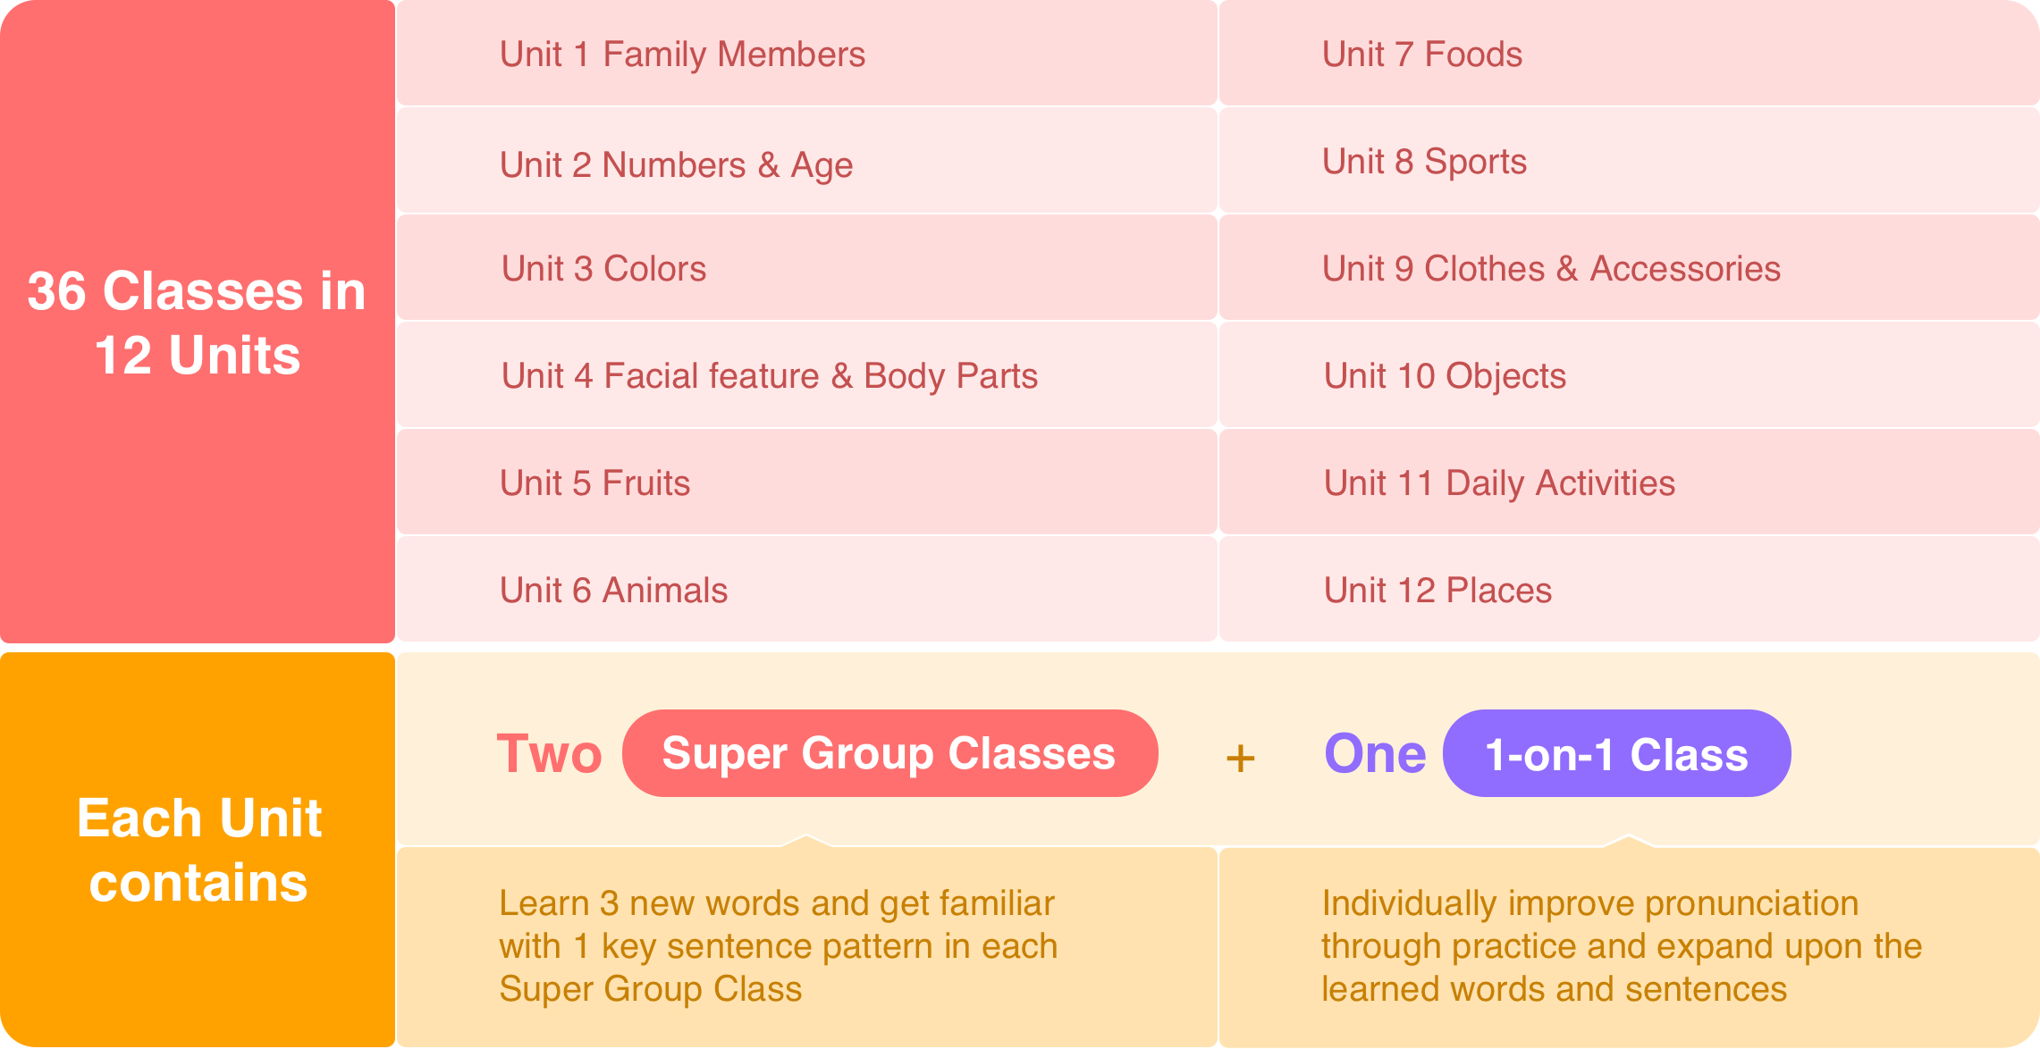Select Unit 2 Numbers & Age
The height and width of the screenshot is (1049, 2040).
pos(676,165)
